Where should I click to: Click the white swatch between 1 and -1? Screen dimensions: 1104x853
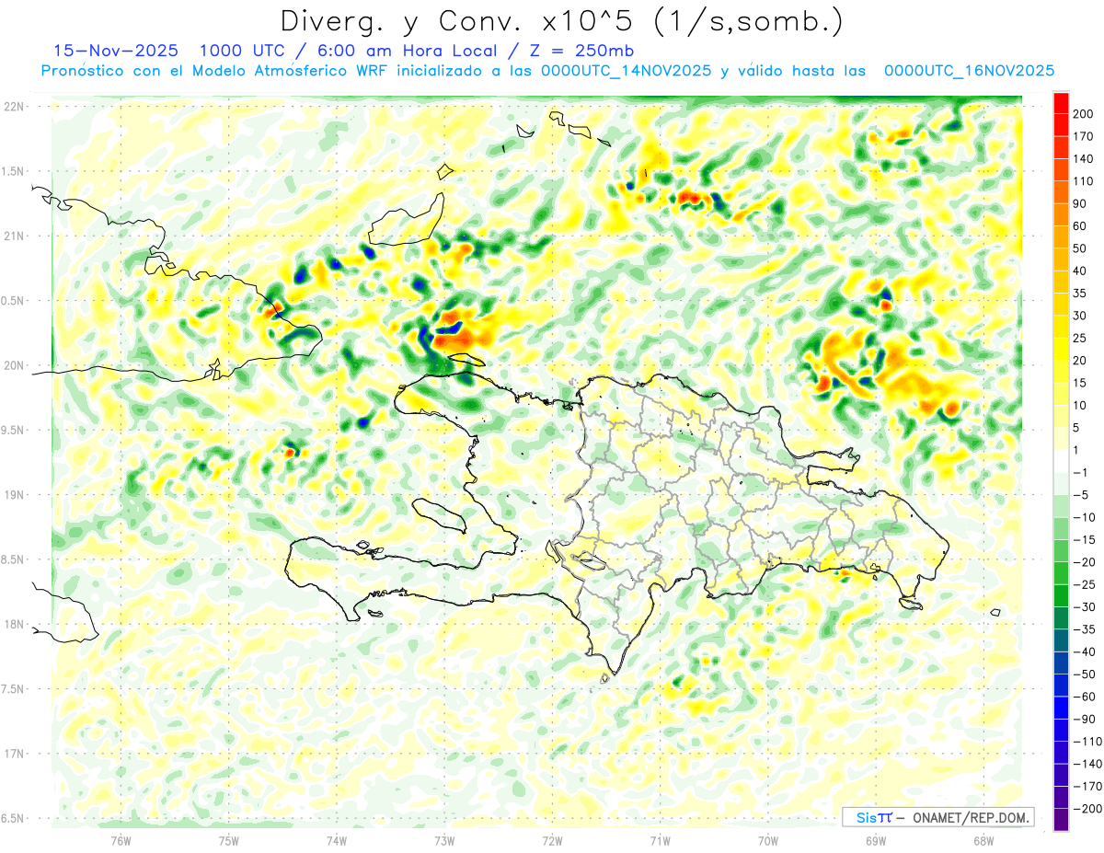click(x=1061, y=462)
